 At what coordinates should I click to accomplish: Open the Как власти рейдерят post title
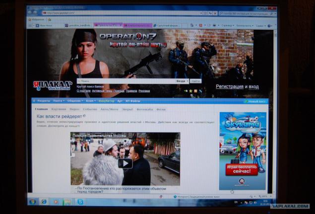tap(59, 117)
